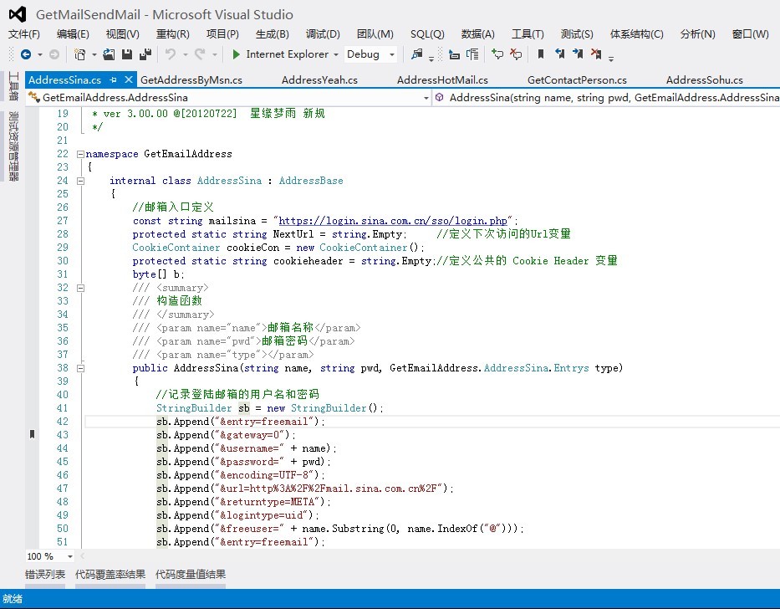Click the New Project toolbar icon
This screenshot has height=609, width=780.
[79, 54]
